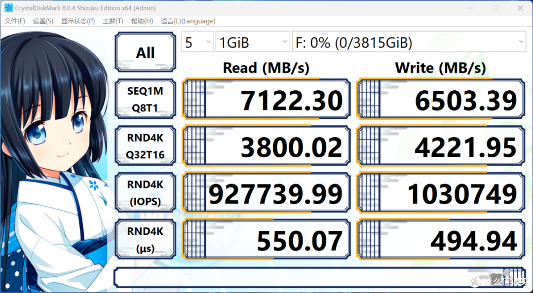Open the 设置(S) menu
Viewport: 533px width, 293px height.
point(43,21)
